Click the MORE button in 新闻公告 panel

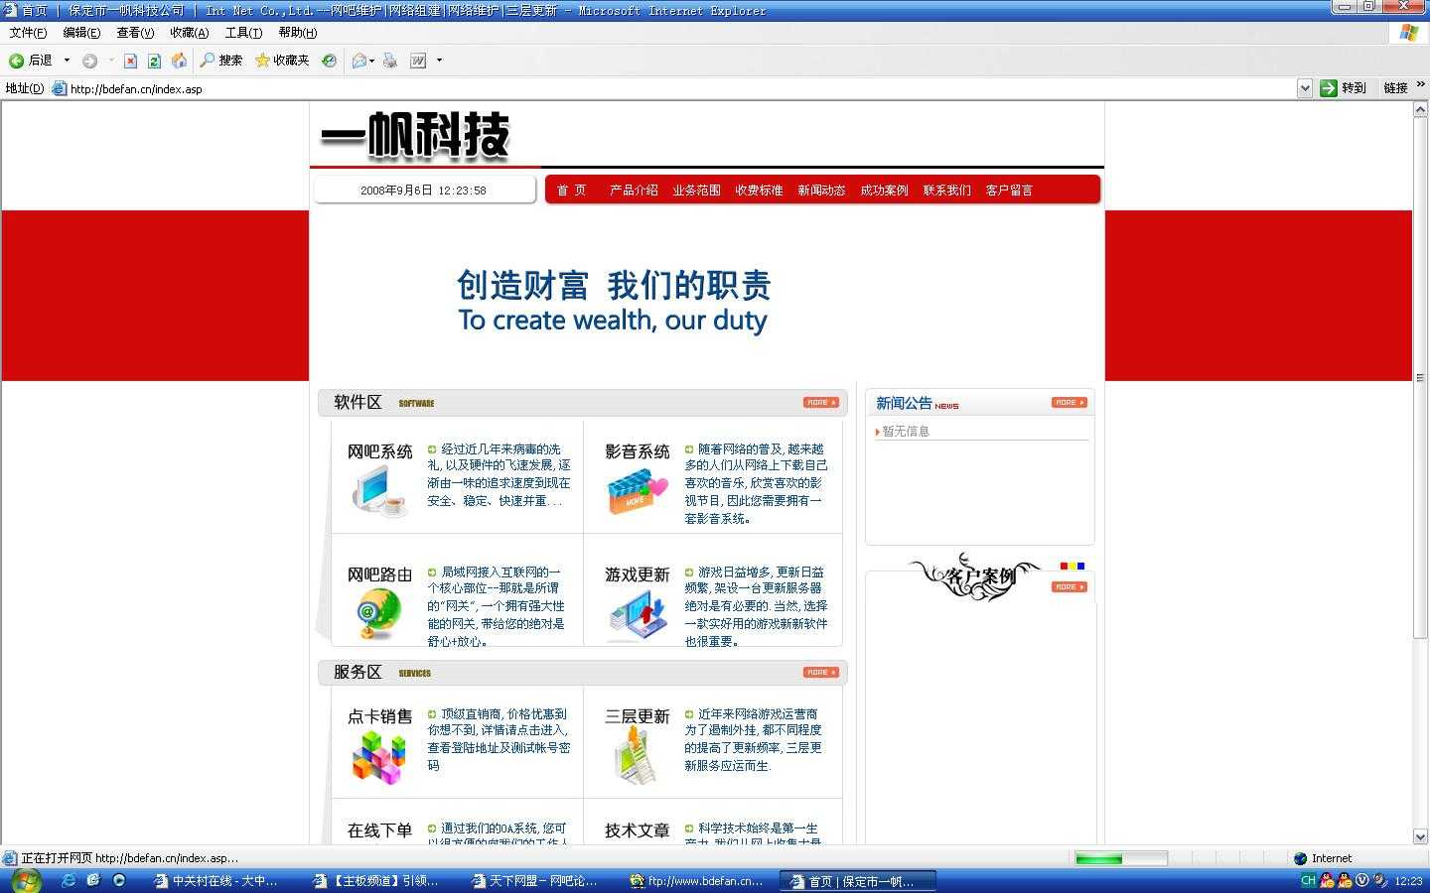[1070, 403]
